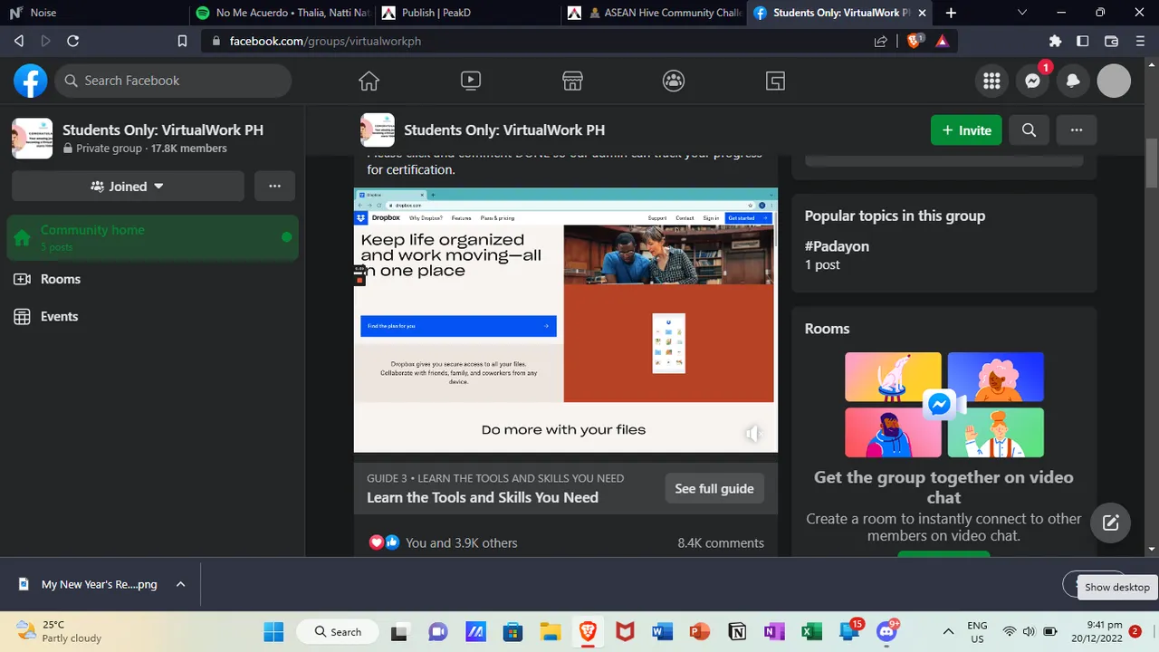Expand the downloaded file options chevron
The width and height of the screenshot is (1159, 652).
click(x=180, y=584)
